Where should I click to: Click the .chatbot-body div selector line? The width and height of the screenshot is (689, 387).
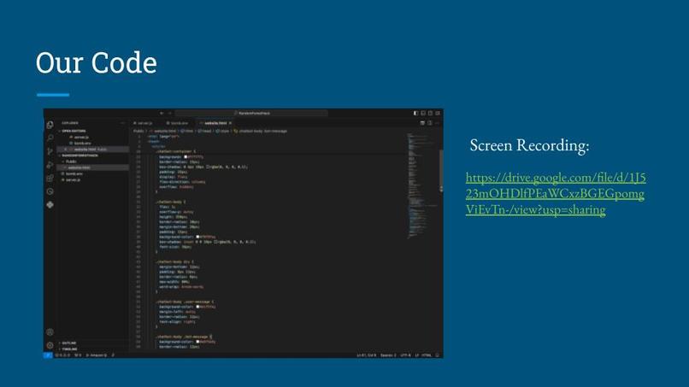pyautogui.click(x=174, y=261)
